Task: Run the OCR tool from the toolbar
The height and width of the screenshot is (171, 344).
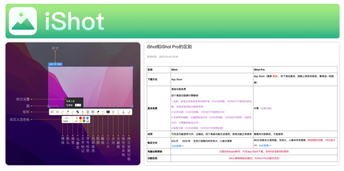Action: pos(108,112)
